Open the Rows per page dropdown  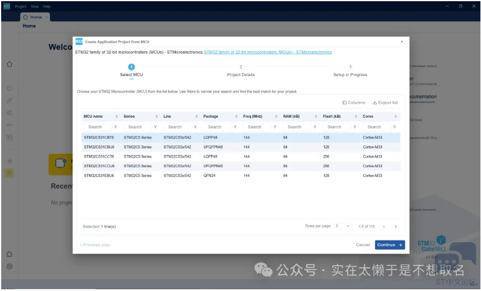(342, 226)
